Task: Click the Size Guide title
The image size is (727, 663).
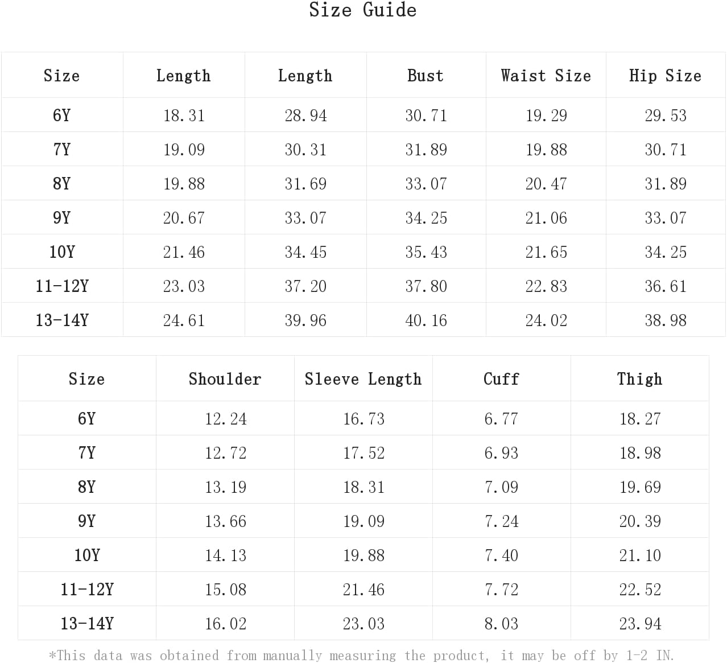Action: (x=363, y=10)
